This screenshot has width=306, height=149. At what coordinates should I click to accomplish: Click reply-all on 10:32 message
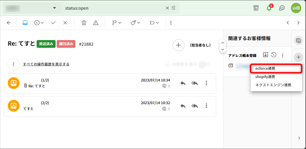[x=195, y=106]
